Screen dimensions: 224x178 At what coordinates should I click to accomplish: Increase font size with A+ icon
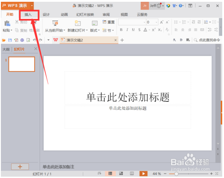pos(162,22)
